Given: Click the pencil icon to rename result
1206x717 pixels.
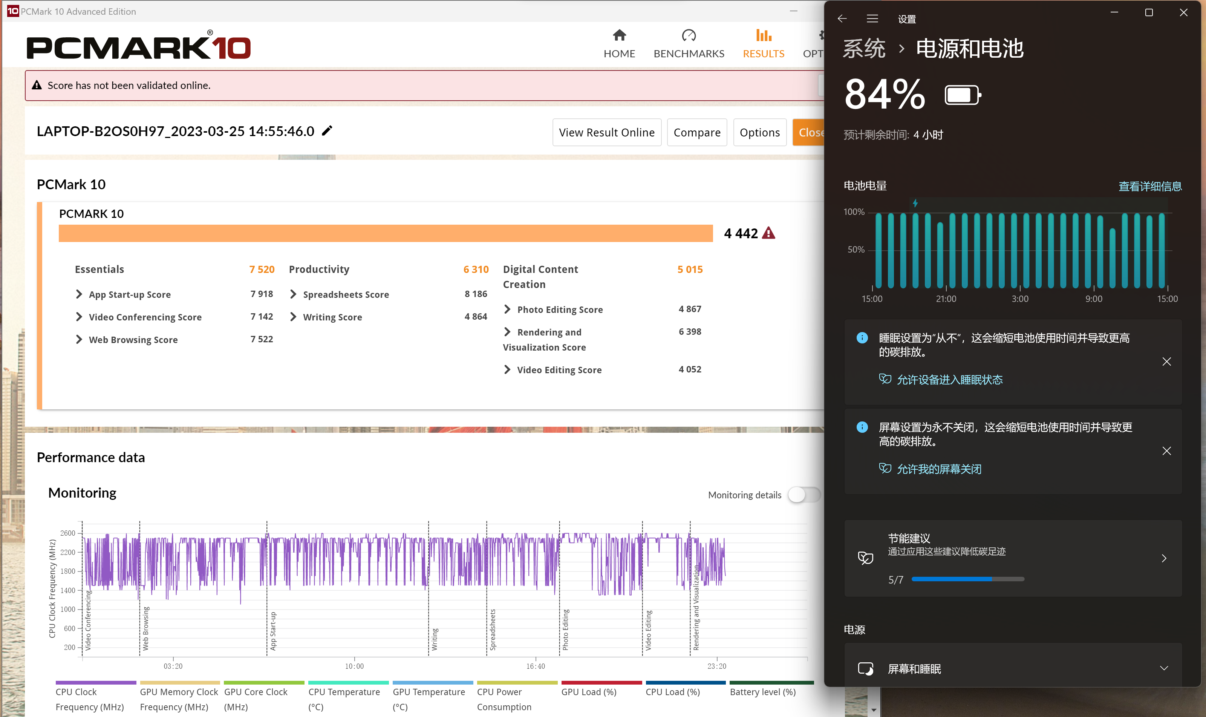Looking at the screenshot, I should (x=327, y=131).
